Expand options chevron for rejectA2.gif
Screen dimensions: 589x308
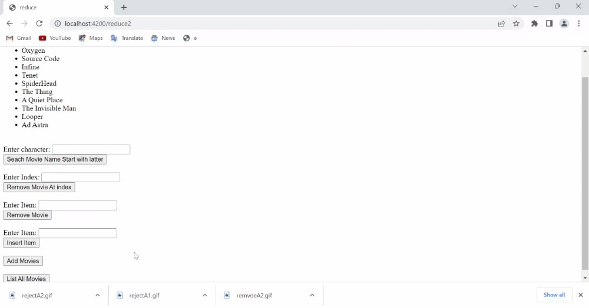click(98, 295)
